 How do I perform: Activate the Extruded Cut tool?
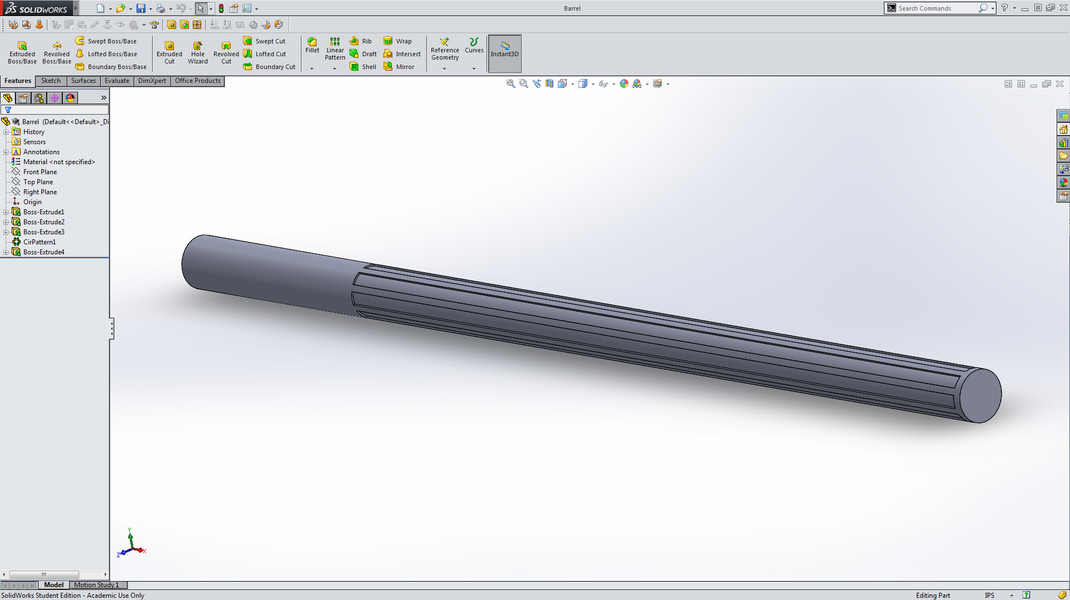(169, 53)
